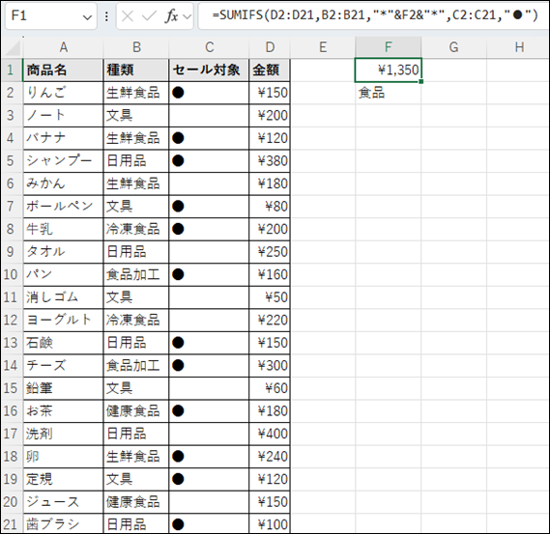550x534 pixels.
Task: Select the りんご cell
Action: click(63, 93)
